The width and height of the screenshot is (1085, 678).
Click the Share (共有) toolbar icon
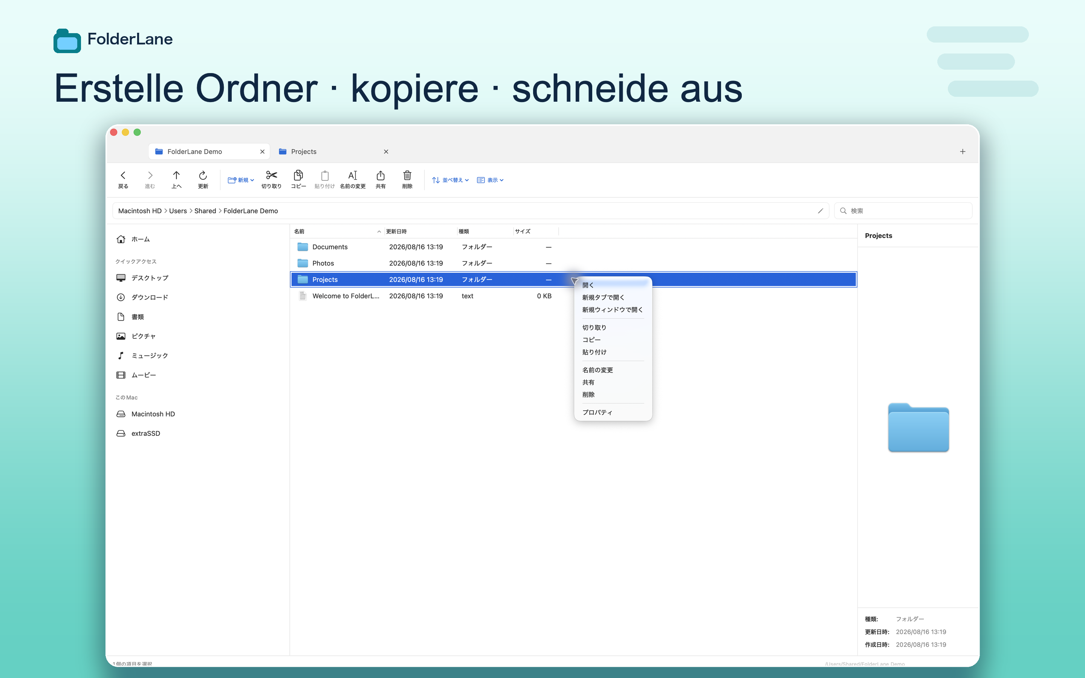coord(380,175)
